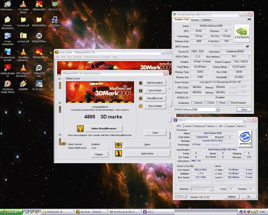Screen dimensions: 268x215
Task: Click the NVIDIA logo in GPU-Z
Action: (242, 33)
